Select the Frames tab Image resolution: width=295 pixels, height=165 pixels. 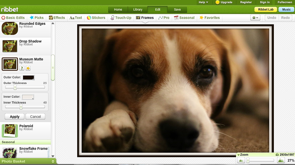[145, 18]
